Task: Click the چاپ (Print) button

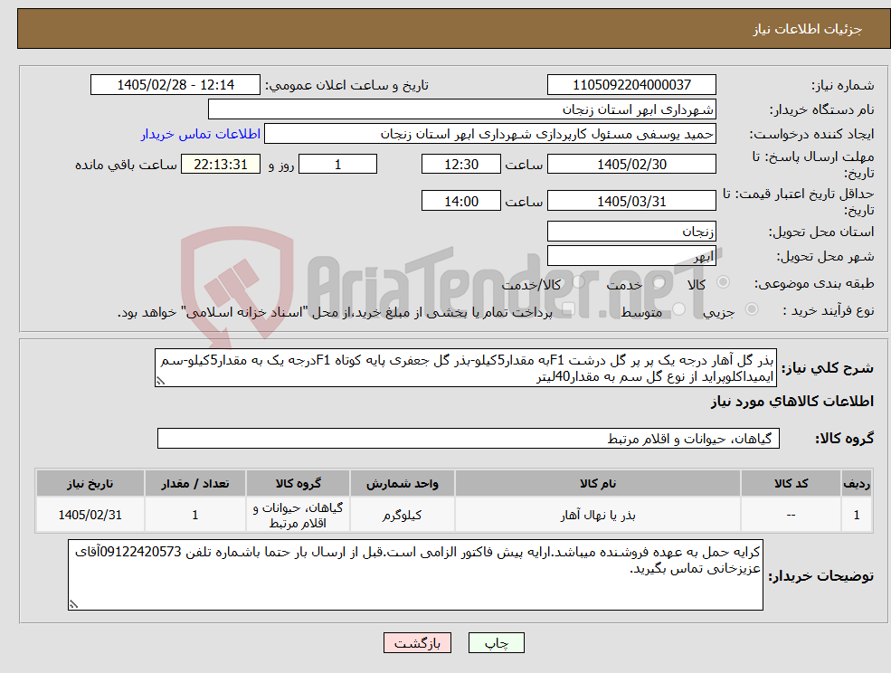Action: click(x=496, y=643)
